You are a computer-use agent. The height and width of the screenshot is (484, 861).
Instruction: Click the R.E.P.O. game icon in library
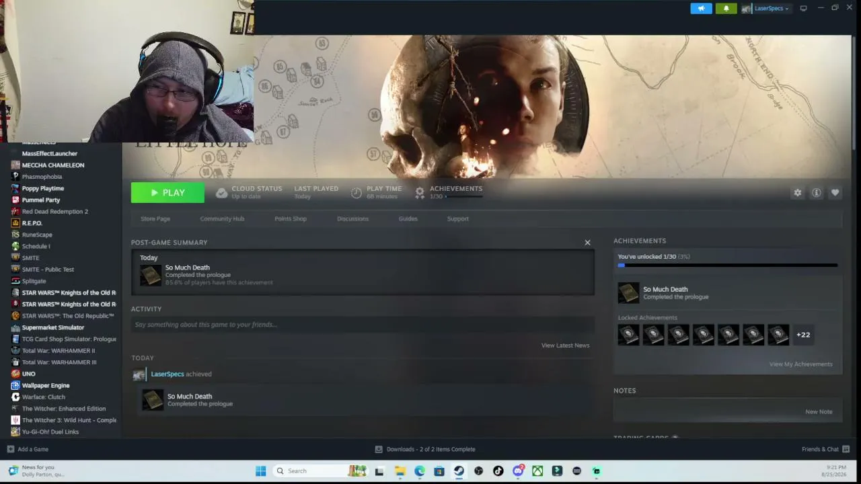click(x=15, y=223)
